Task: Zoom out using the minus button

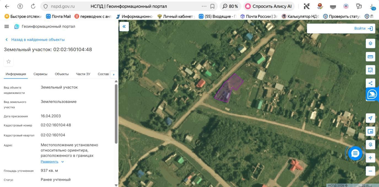Action: click(x=370, y=171)
